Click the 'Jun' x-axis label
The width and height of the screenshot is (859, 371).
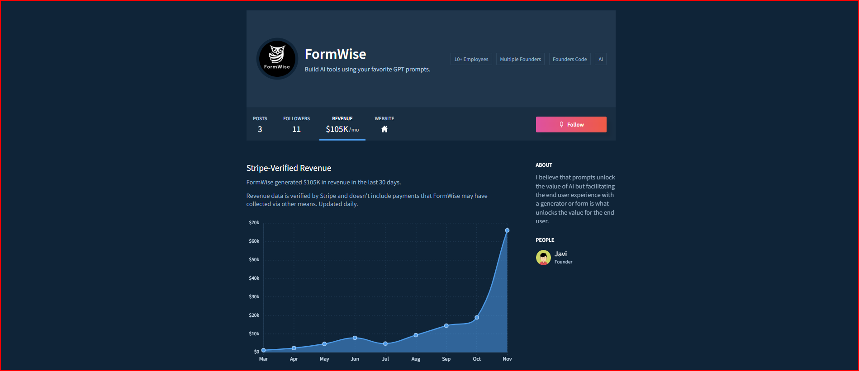[355, 359]
